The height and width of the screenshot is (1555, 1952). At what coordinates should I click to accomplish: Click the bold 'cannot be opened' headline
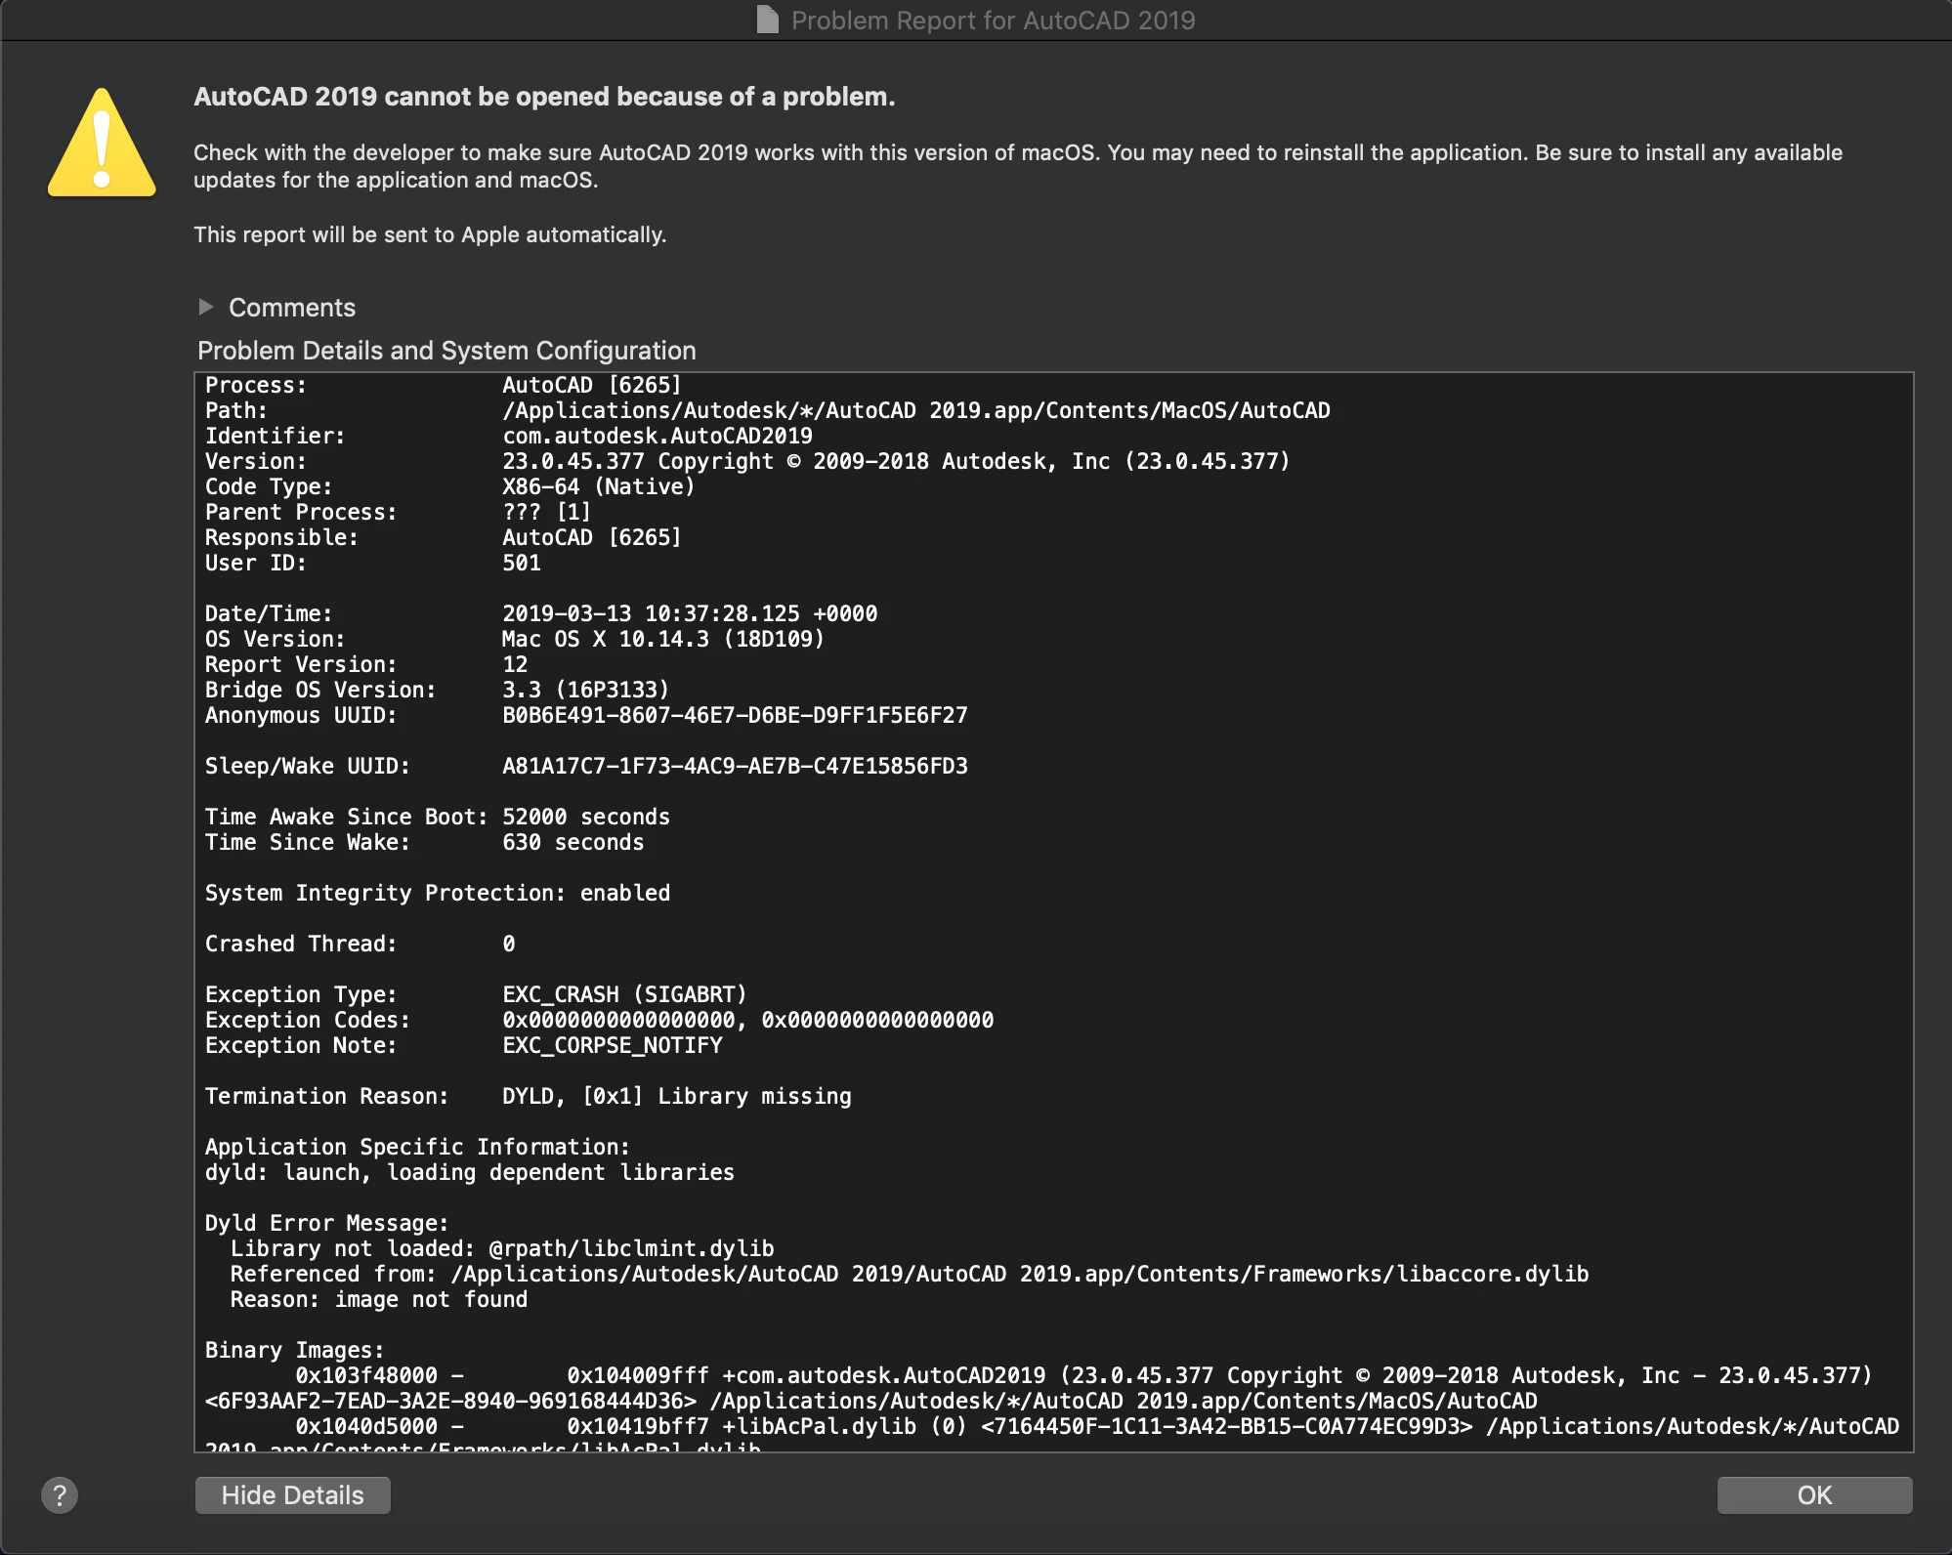[x=544, y=97]
